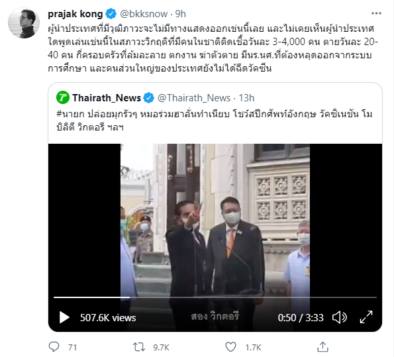Click the reply speech bubble icon
Screen dimensions: 394x357
click(54, 347)
